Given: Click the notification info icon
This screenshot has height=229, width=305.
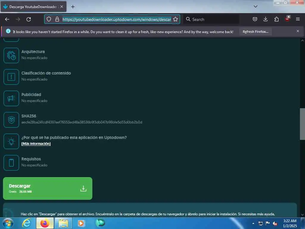Looking at the screenshot, I should coord(8,31).
